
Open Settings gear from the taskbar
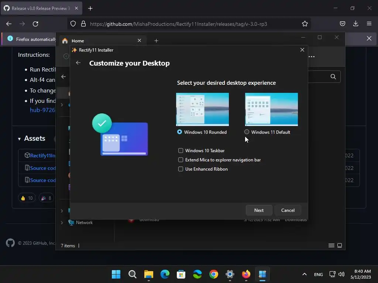pyautogui.click(x=230, y=274)
